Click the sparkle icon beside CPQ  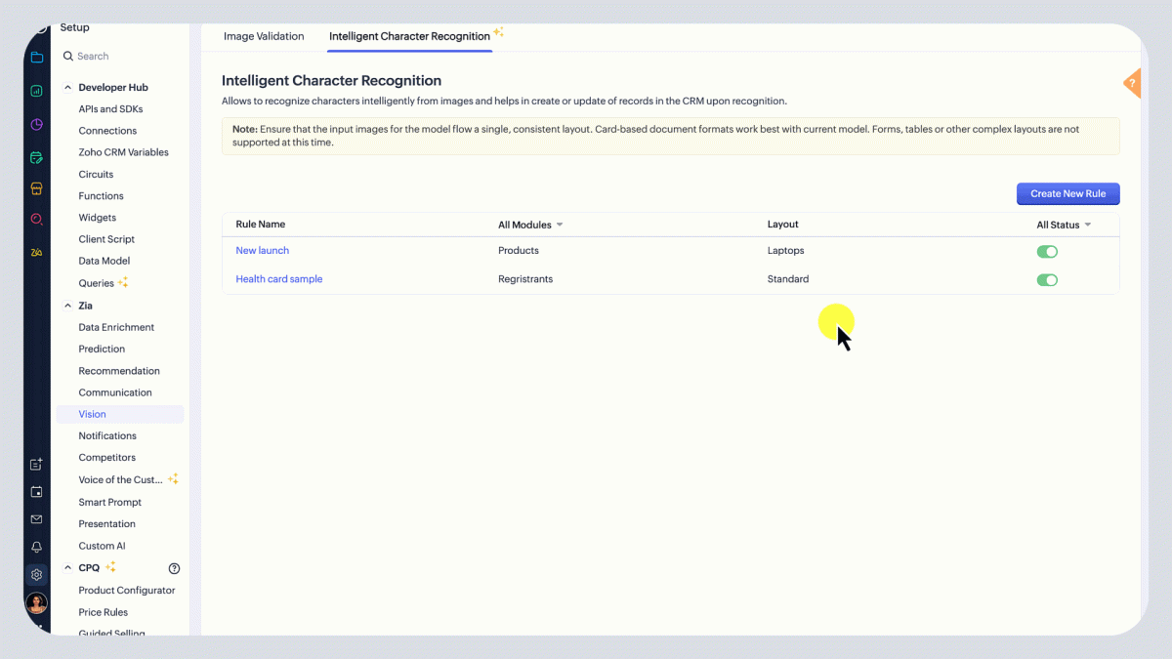[110, 567]
